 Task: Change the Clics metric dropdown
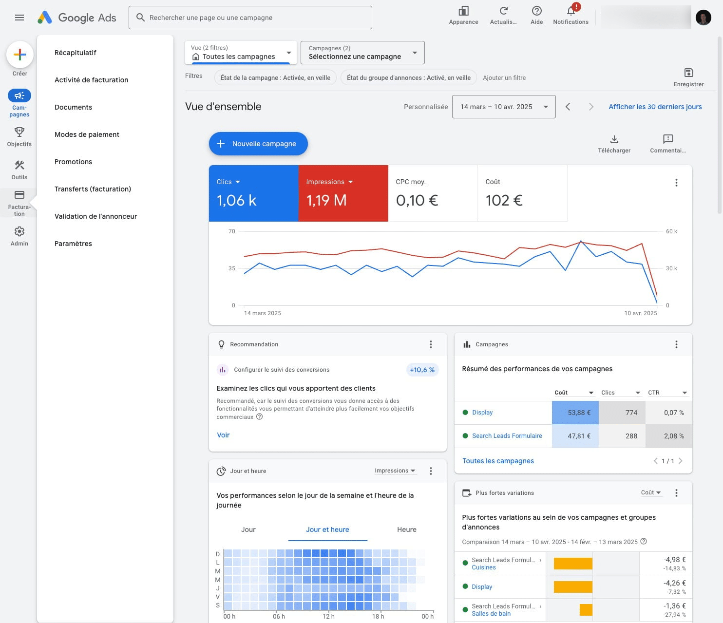(228, 182)
